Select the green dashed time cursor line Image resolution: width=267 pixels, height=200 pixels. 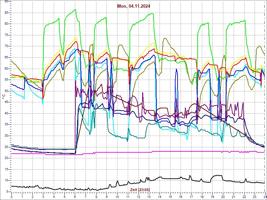point(265,96)
